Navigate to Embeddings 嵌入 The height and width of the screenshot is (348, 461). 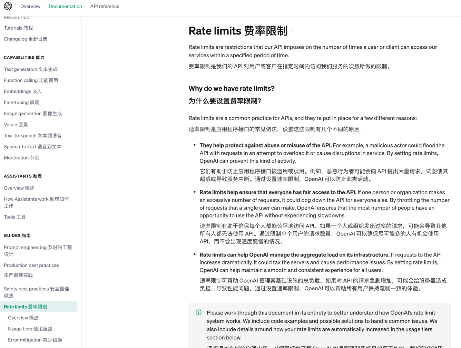click(23, 91)
